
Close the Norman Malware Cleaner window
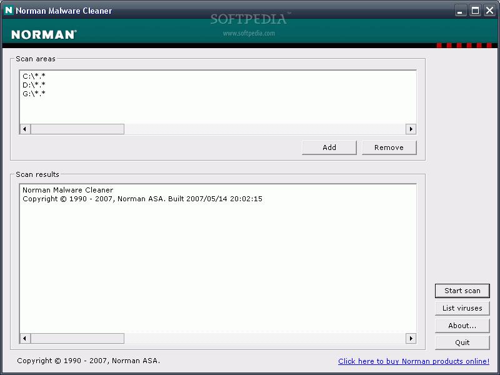click(489, 10)
